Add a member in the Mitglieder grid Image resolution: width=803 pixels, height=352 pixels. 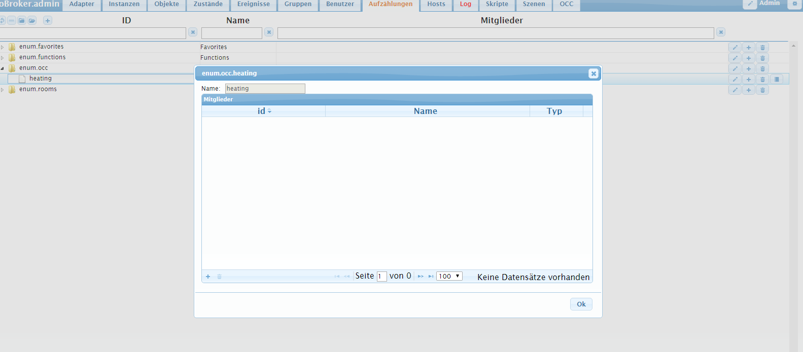[x=208, y=277]
